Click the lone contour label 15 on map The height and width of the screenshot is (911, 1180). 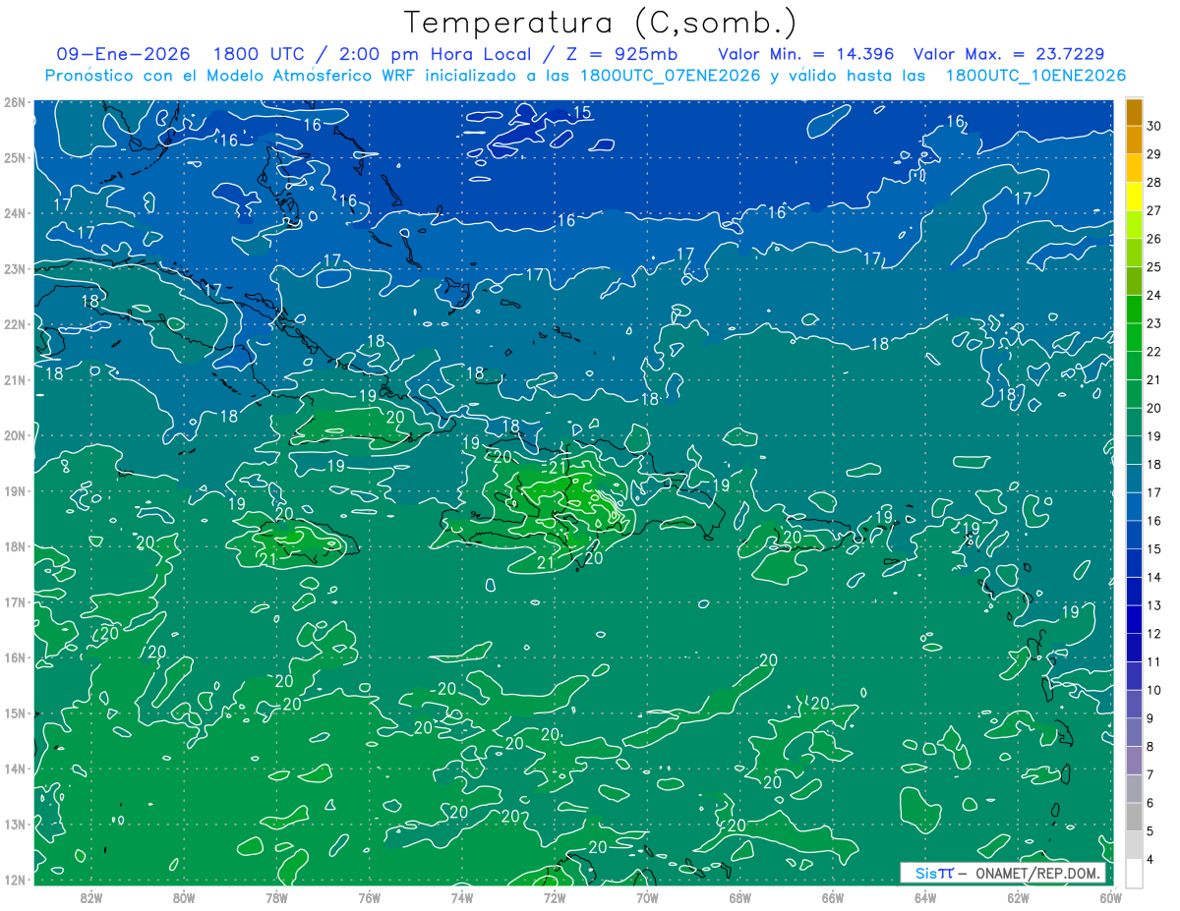point(582,112)
